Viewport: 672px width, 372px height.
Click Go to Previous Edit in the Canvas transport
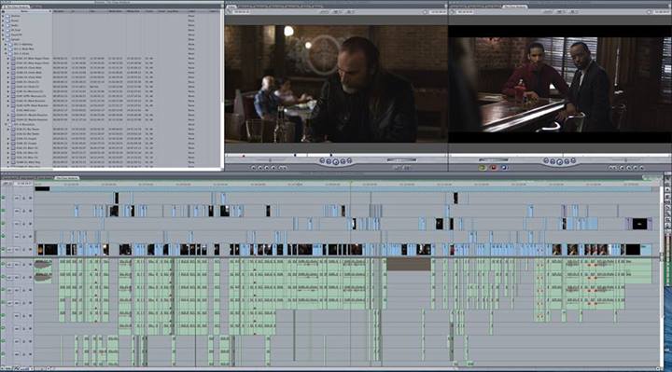[x=546, y=161]
